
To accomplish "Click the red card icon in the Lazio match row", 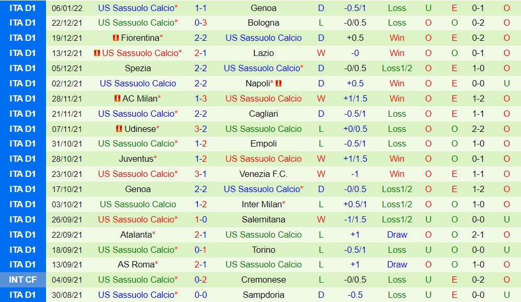I will coord(97,53).
